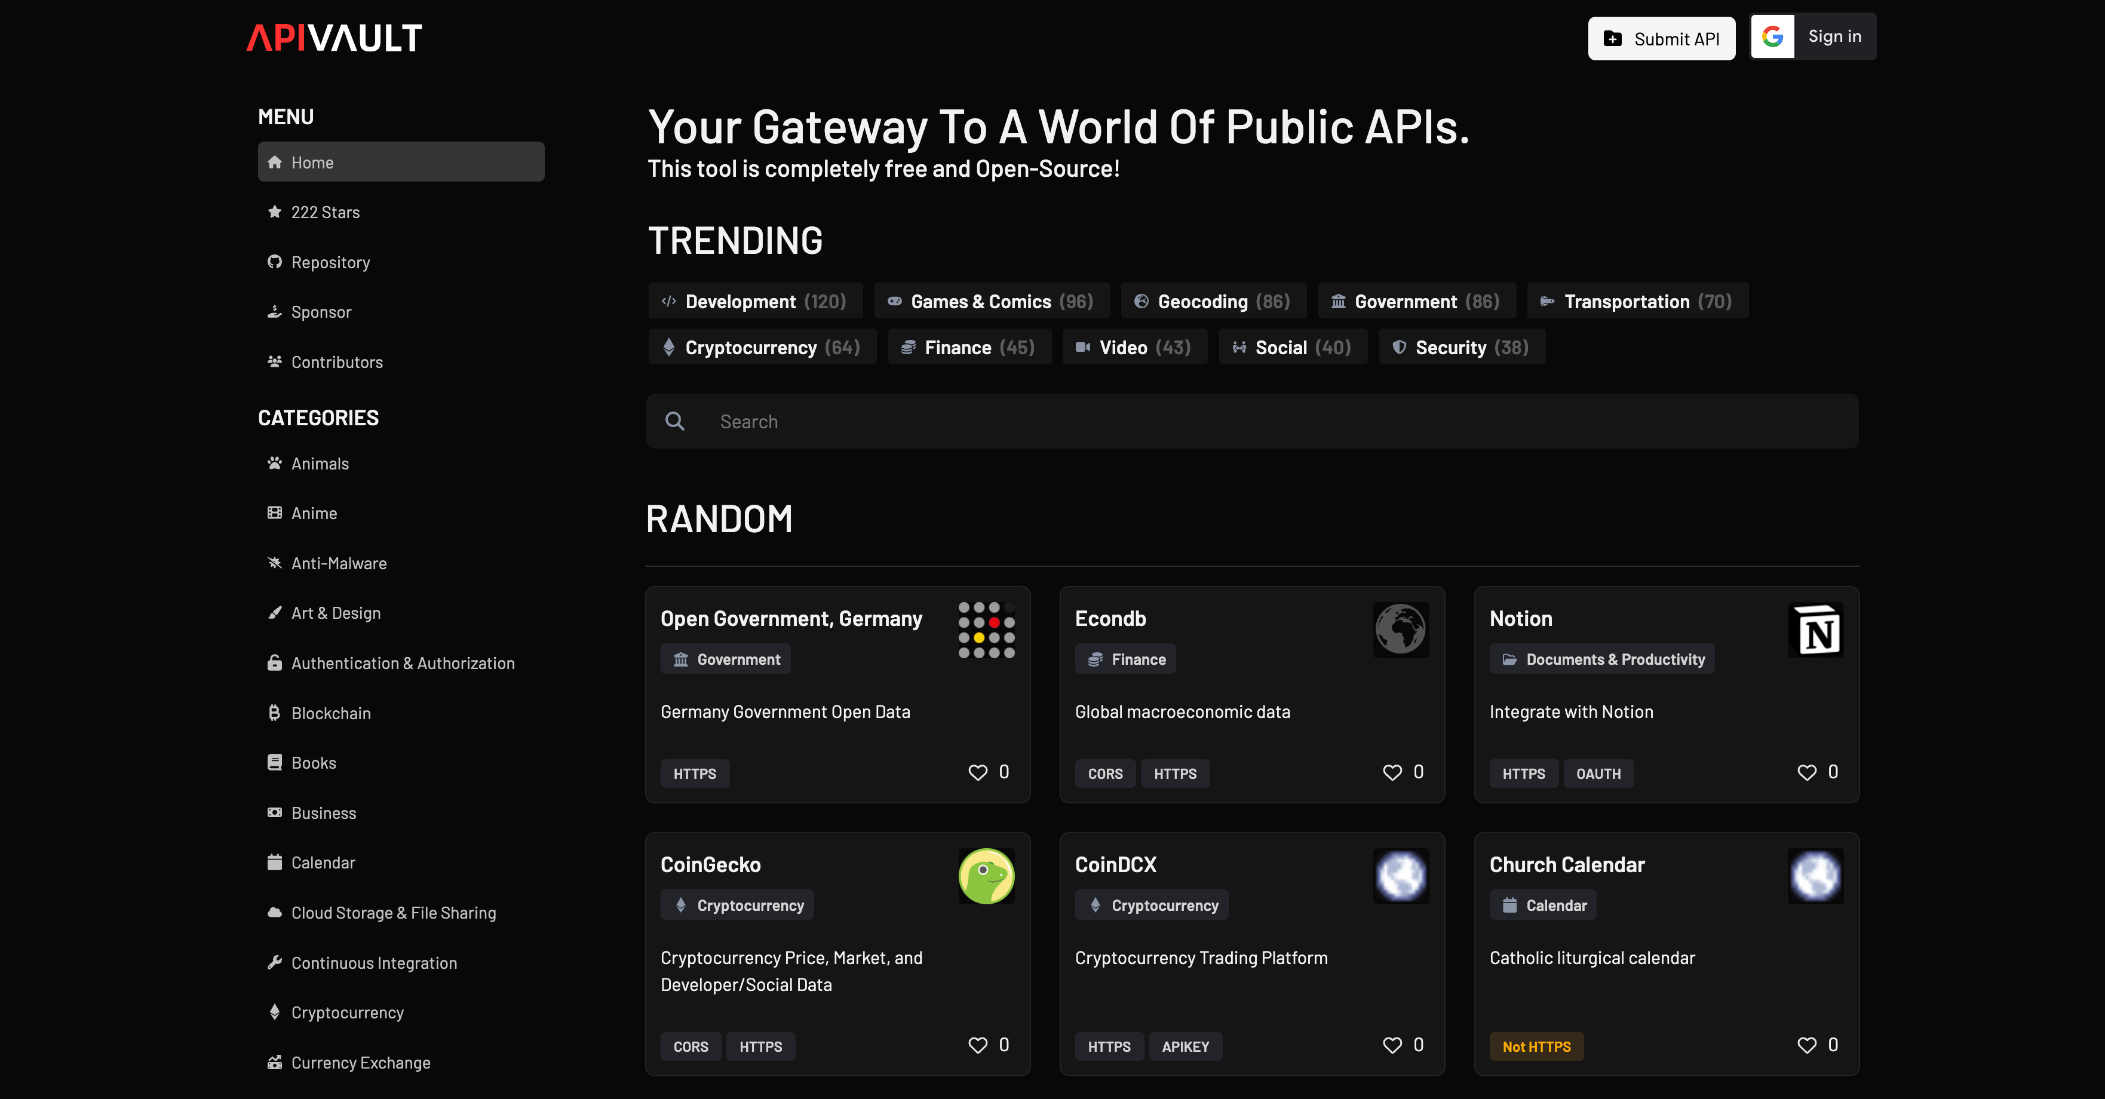Select the Development (120) trending tag
Screen dimensions: 2105x1099
[x=755, y=300]
